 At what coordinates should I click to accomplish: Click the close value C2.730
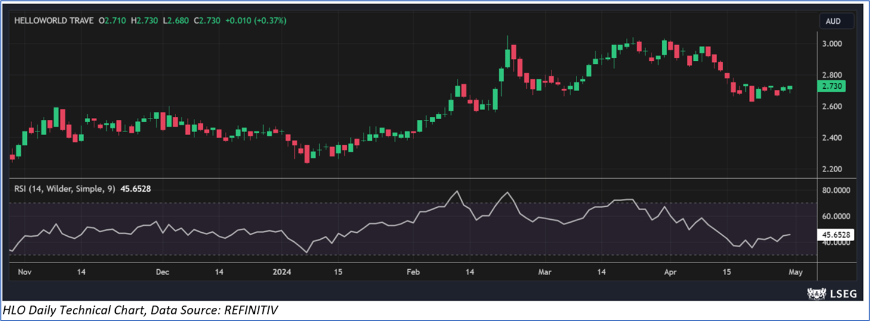[206, 21]
